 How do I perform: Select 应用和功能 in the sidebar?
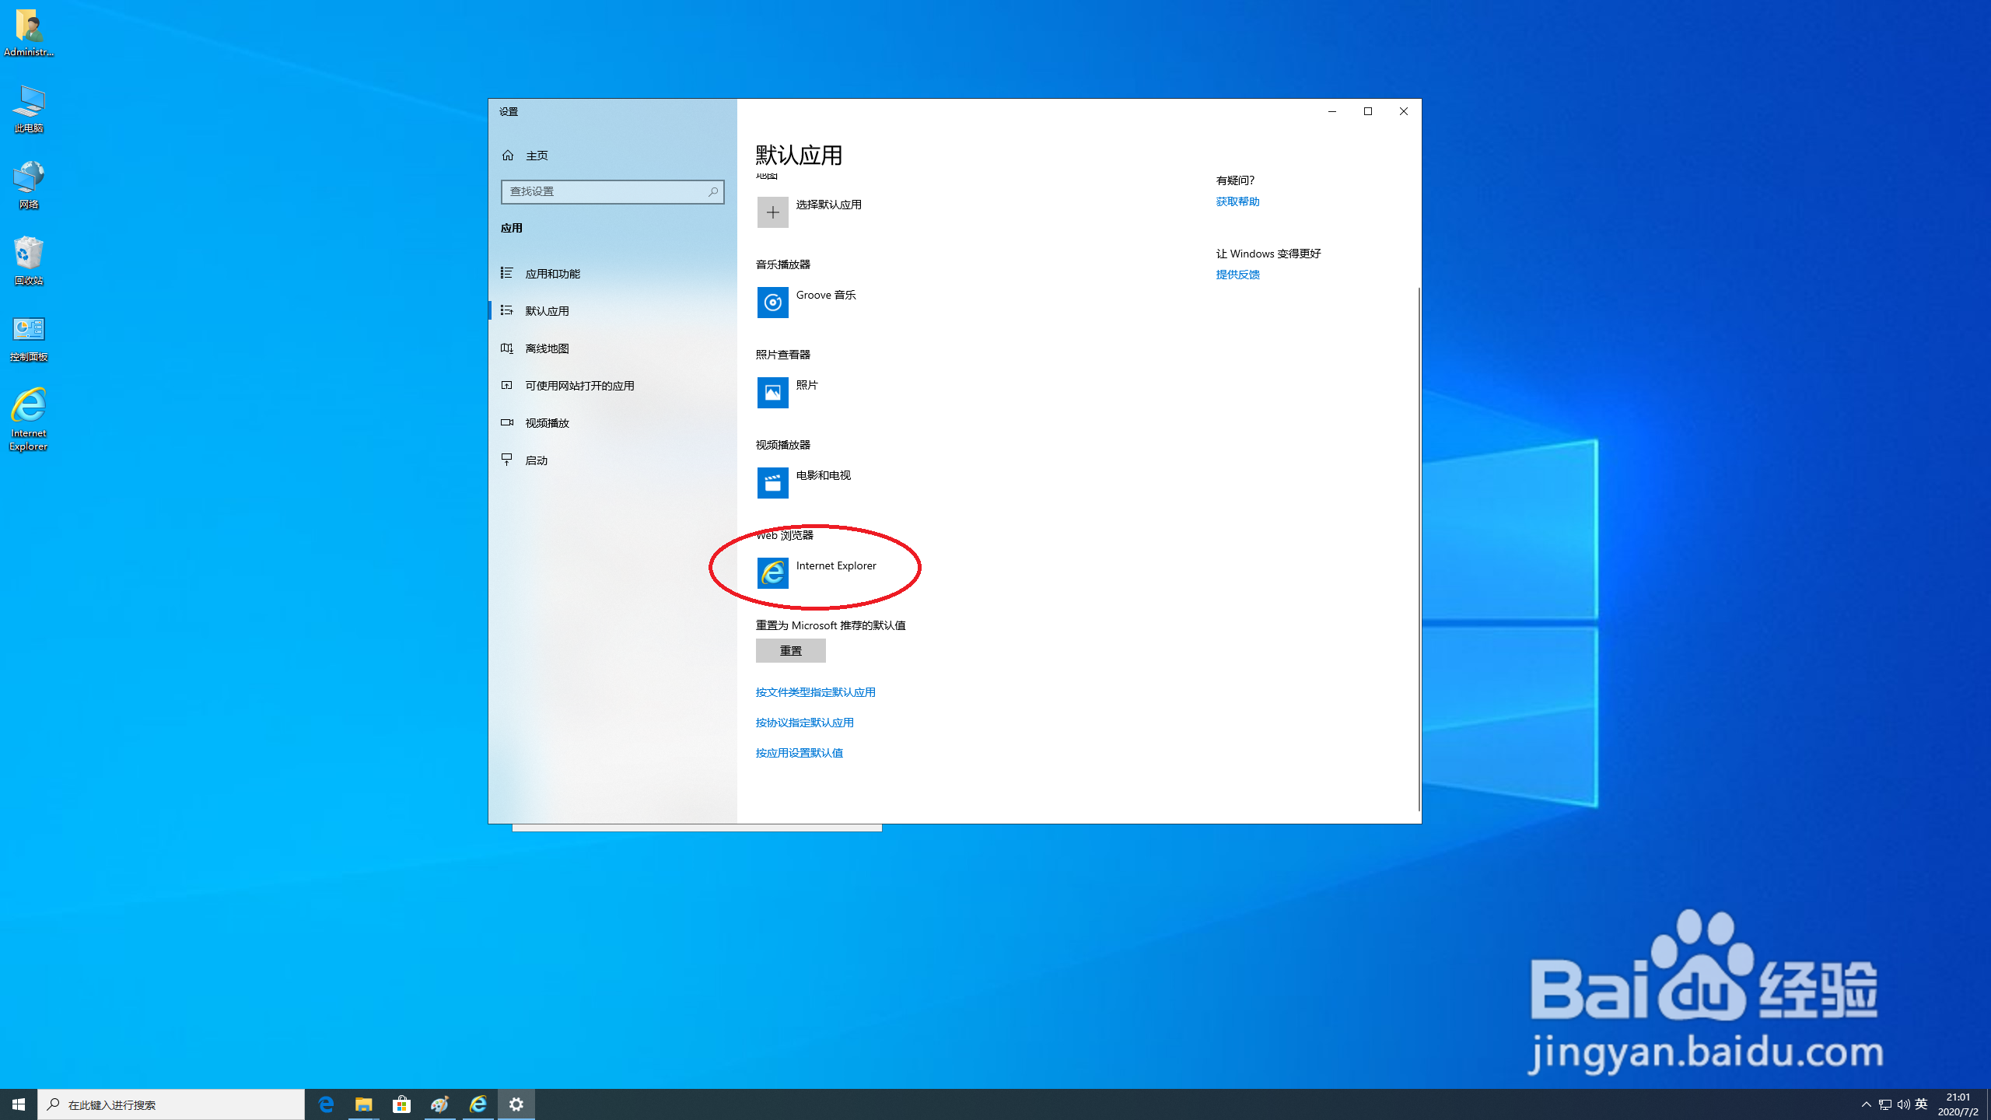tap(554, 273)
